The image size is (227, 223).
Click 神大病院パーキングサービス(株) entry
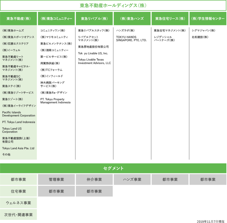[52, 84]
